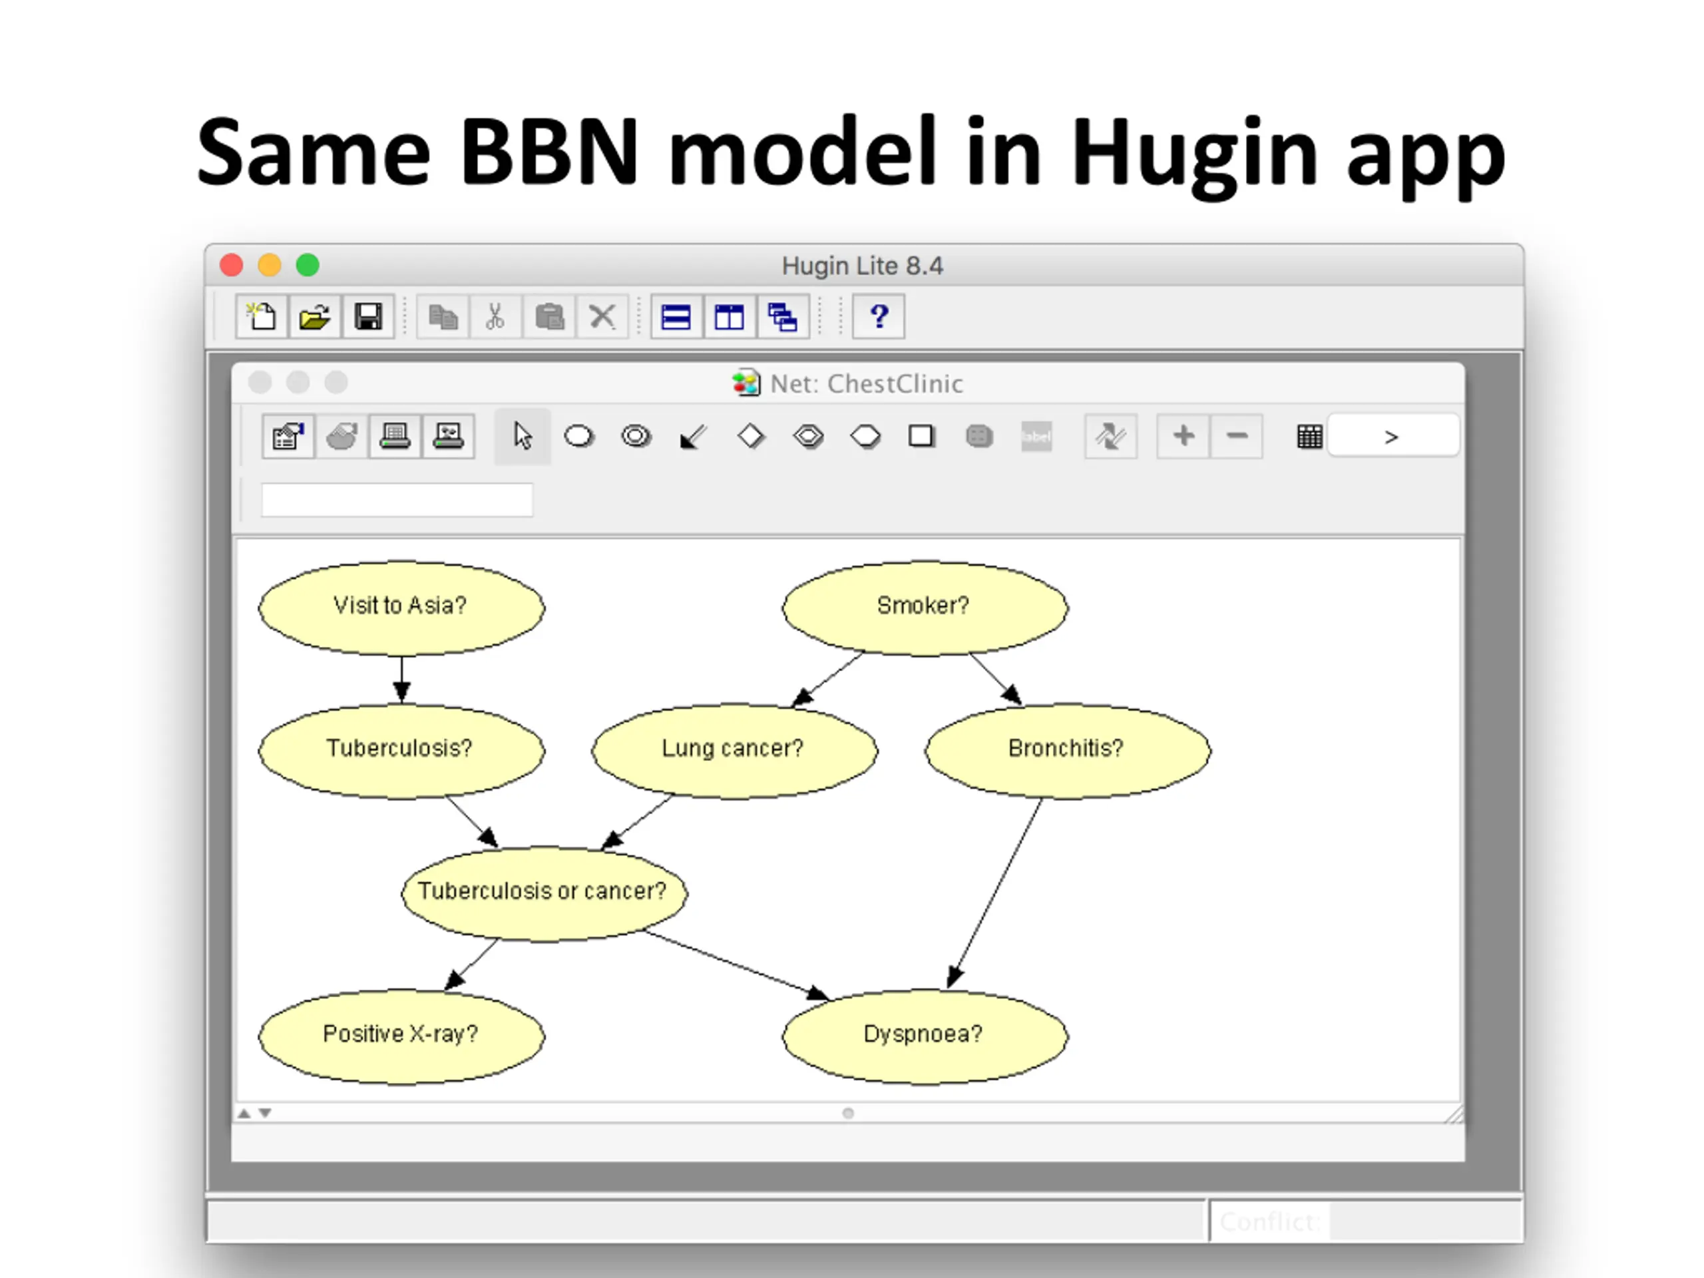Minimize Hugin Lite with yellow button
Viewport: 1704px width, 1278px height.
[270, 265]
